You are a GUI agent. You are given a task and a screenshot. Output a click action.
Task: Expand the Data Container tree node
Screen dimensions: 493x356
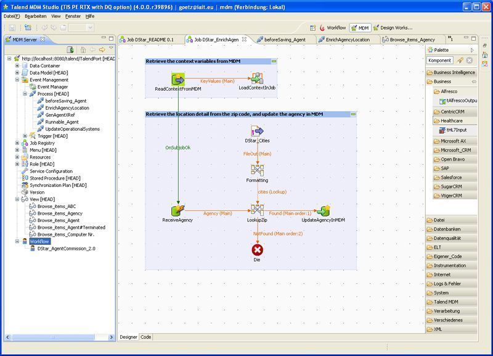click(x=17, y=65)
